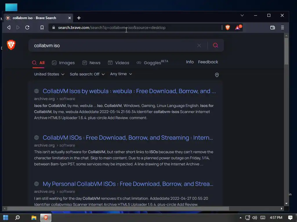Open the Any time filter dropdown
Screen dimensions: 297x222
[121, 74]
